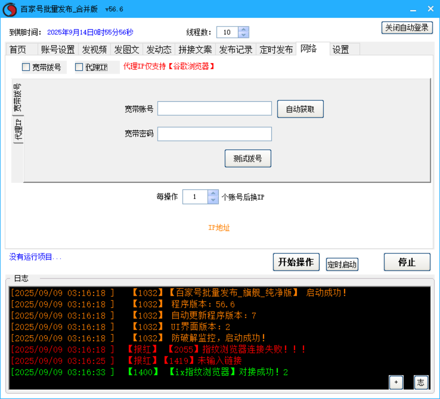Click 关闭自动登录 in the top right
The width and height of the screenshot is (440, 399).
(407, 28)
